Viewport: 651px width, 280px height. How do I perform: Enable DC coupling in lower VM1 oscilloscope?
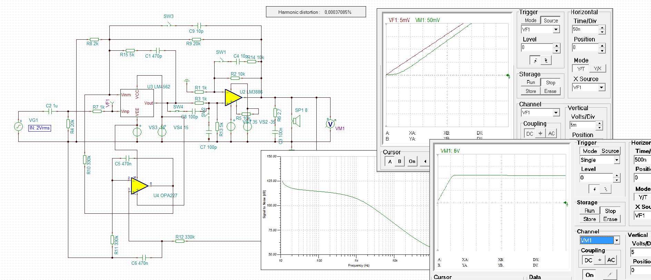click(x=588, y=260)
